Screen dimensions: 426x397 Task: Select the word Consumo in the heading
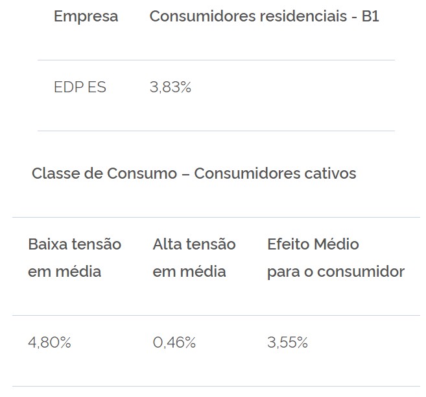point(142,173)
